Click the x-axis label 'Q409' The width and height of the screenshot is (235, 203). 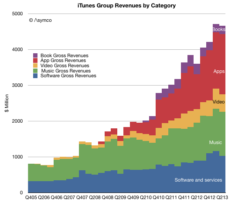[x=133, y=197]
